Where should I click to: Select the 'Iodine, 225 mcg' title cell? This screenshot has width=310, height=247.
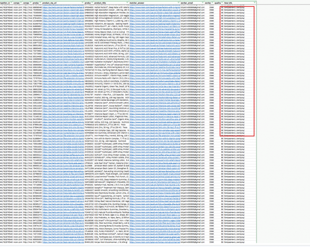point(112,122)
